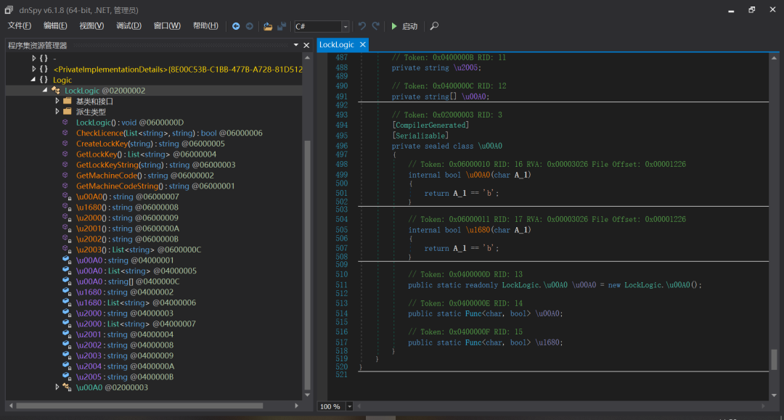Select CheckLicence method in tree

pos(98,133)
